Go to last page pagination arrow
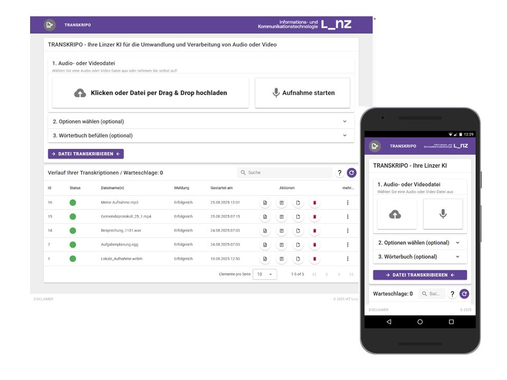This screenshot has width=507, height=380. [x=351, y=274]
